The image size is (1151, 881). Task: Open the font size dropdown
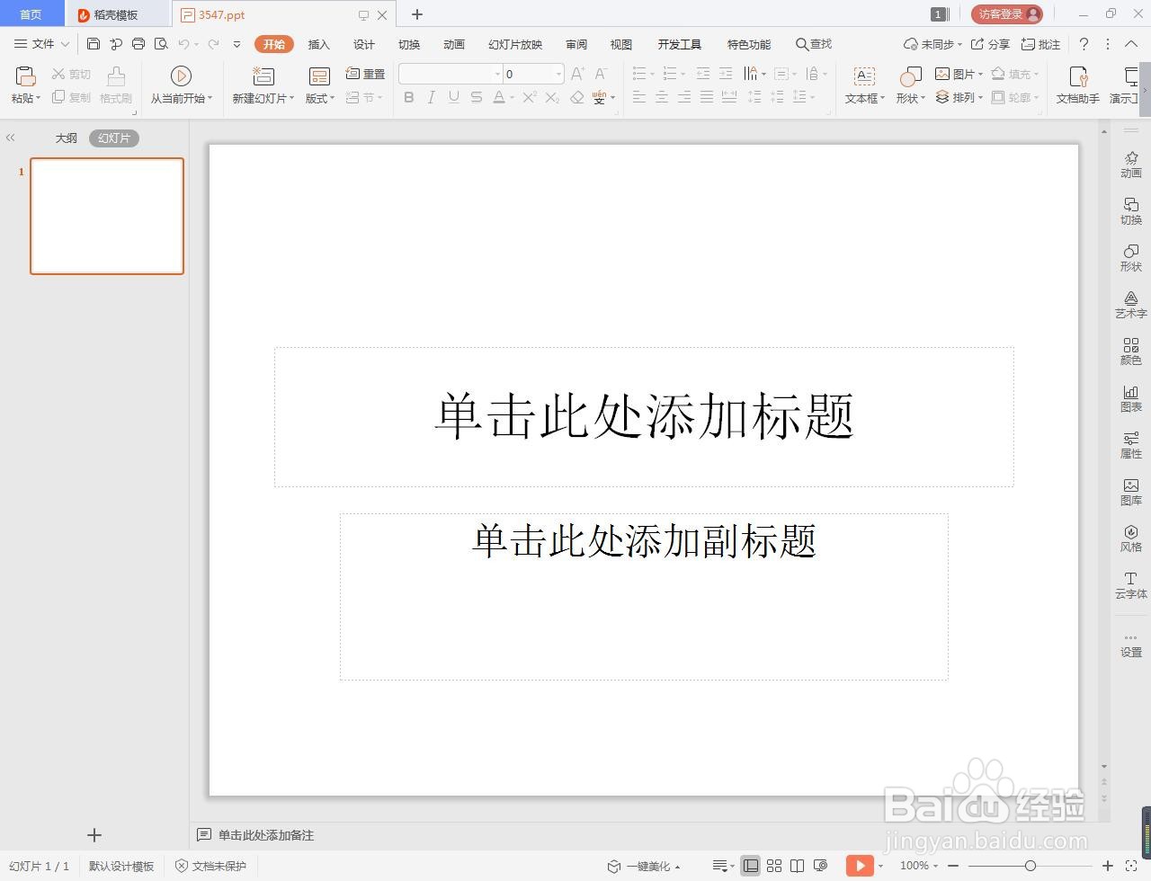click(x=558, y=74)
